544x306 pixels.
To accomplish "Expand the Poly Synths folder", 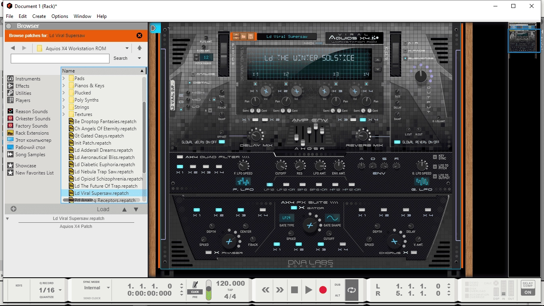I will point(64,100).
